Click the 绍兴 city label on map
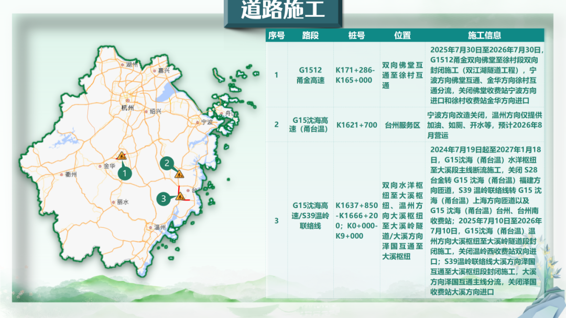Screen dimensions: 566x318 coord(155,111)
